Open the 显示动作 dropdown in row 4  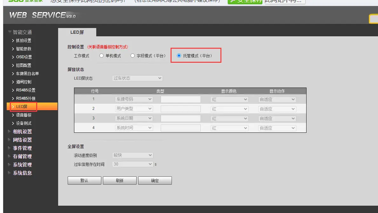pyautogui.click(x=277, y=128)
